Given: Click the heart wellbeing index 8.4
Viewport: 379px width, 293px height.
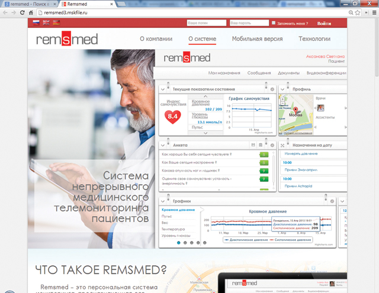Looking at the screenshot, I should pyautogui.click(x=172, y=117).
